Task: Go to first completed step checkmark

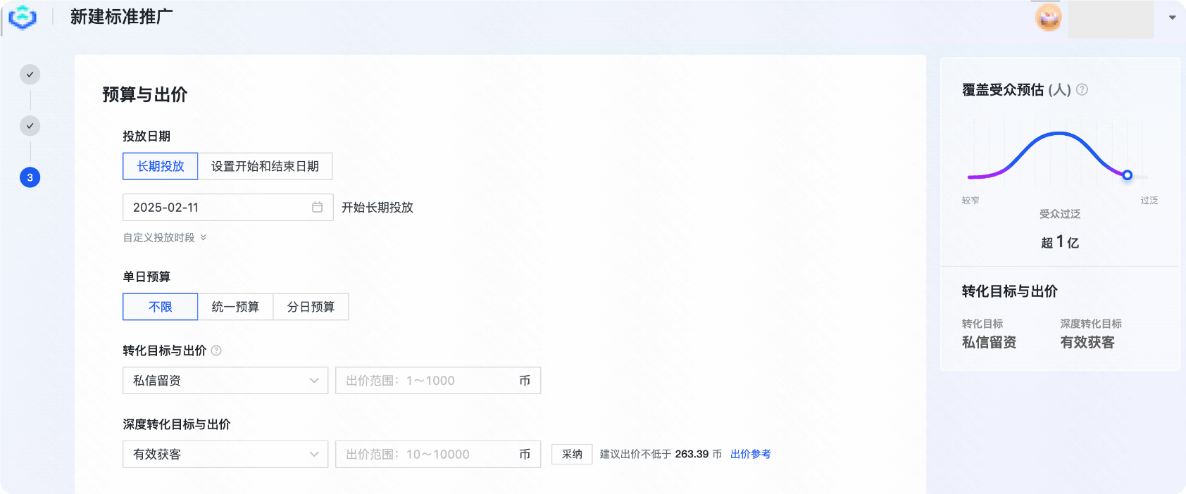Action: [30, 75]
